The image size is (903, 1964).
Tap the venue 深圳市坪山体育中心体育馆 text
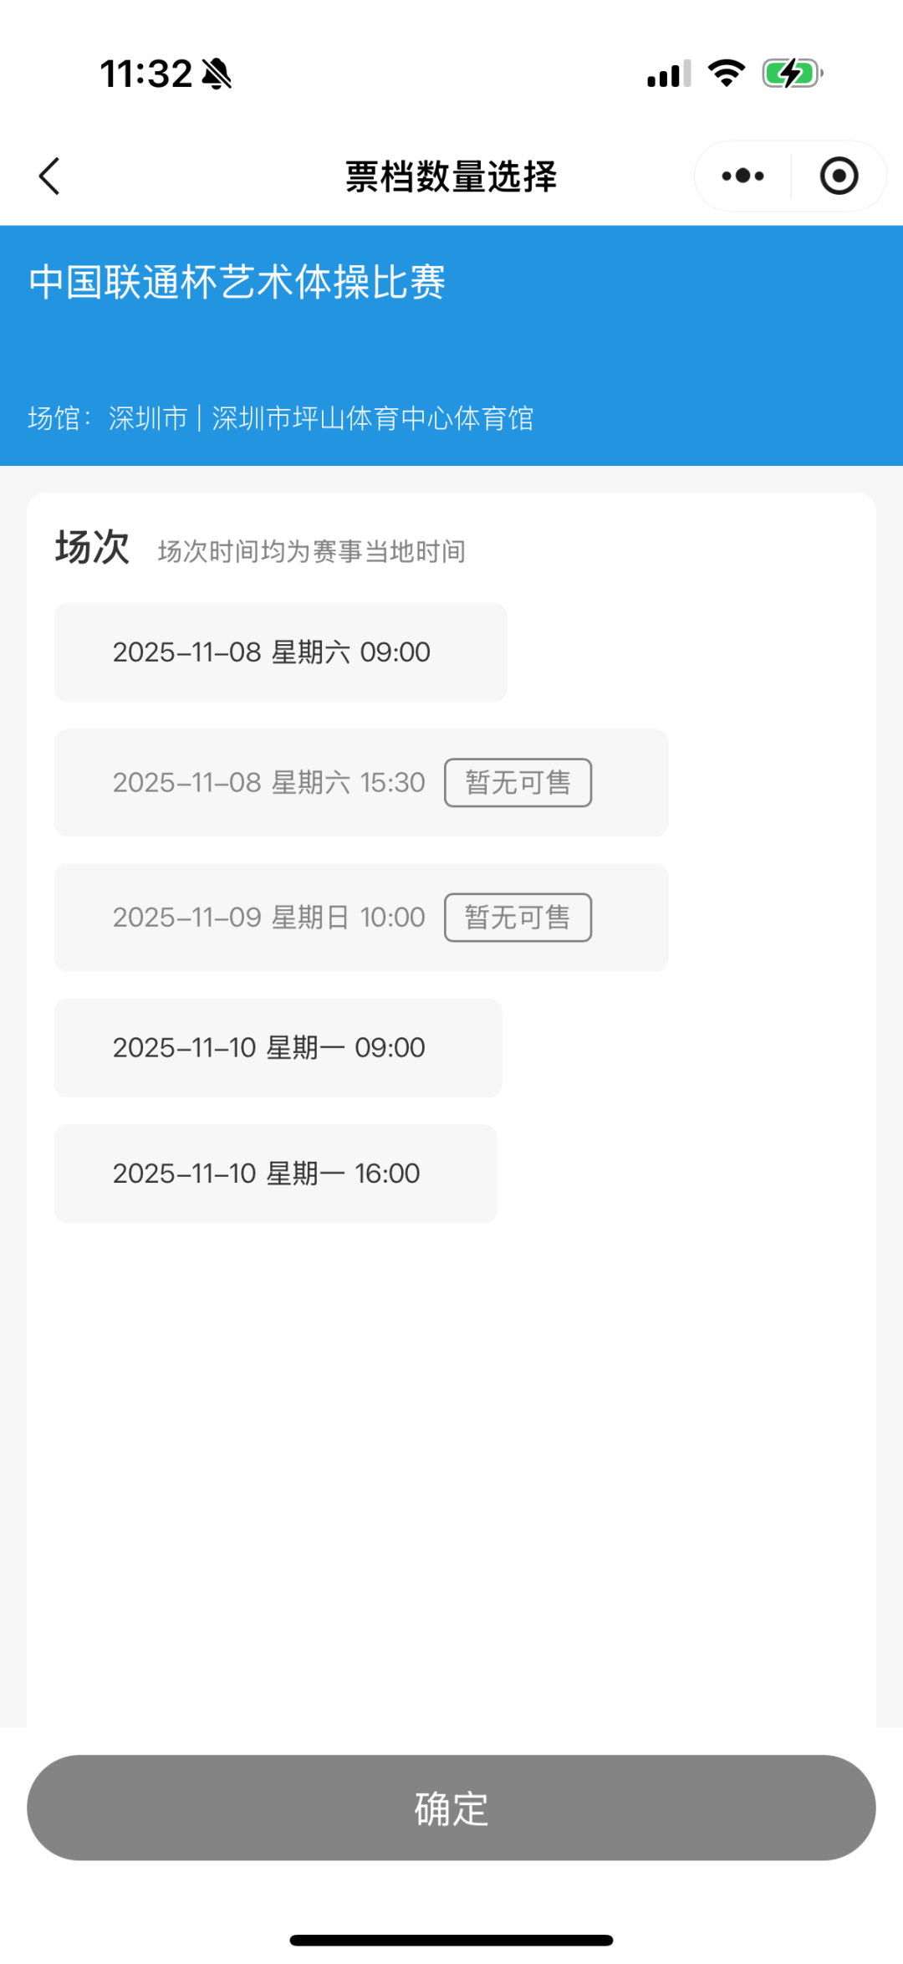pos(372,418)
